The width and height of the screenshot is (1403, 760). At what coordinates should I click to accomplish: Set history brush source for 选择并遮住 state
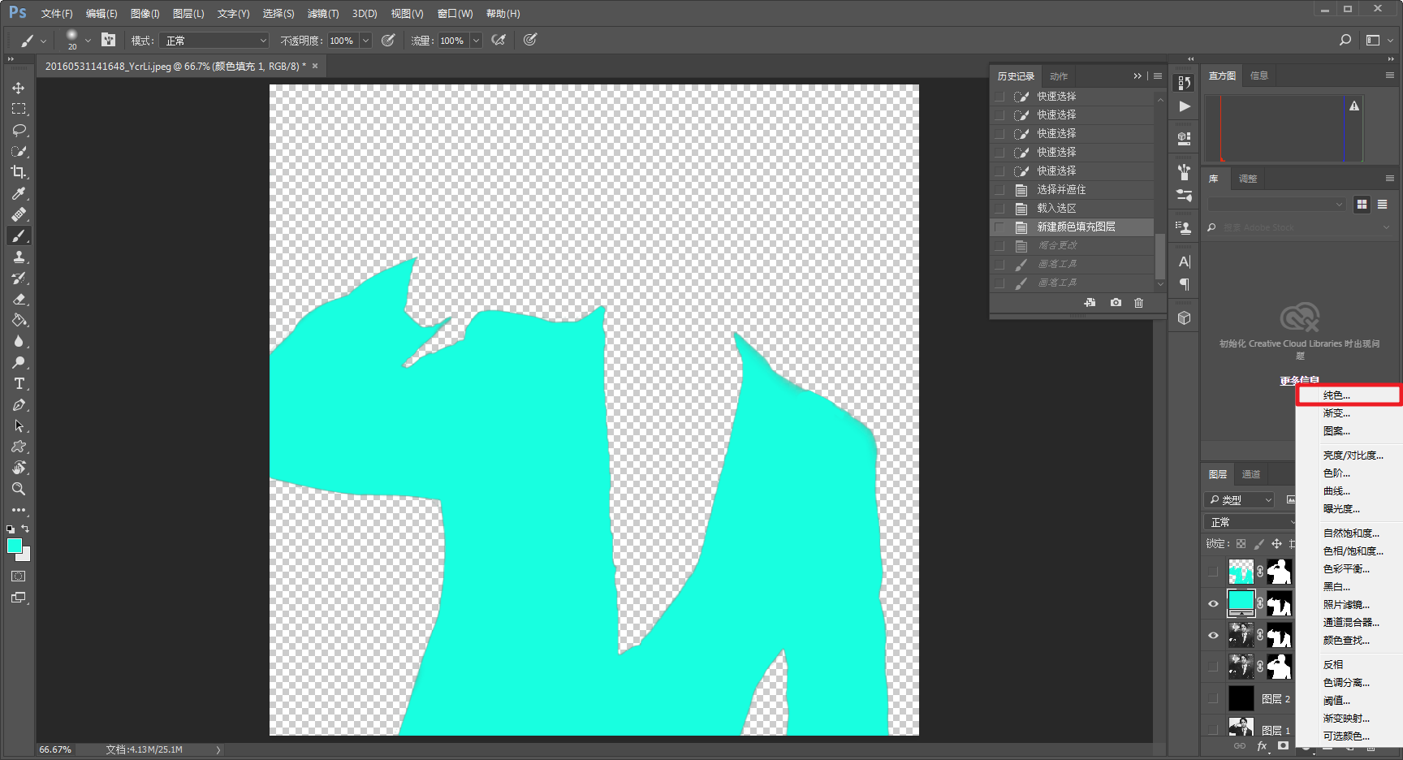click(x=999, y=190)
